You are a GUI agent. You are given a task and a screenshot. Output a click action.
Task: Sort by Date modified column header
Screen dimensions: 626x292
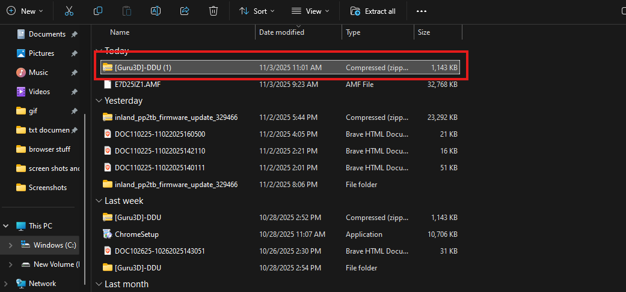281,32
